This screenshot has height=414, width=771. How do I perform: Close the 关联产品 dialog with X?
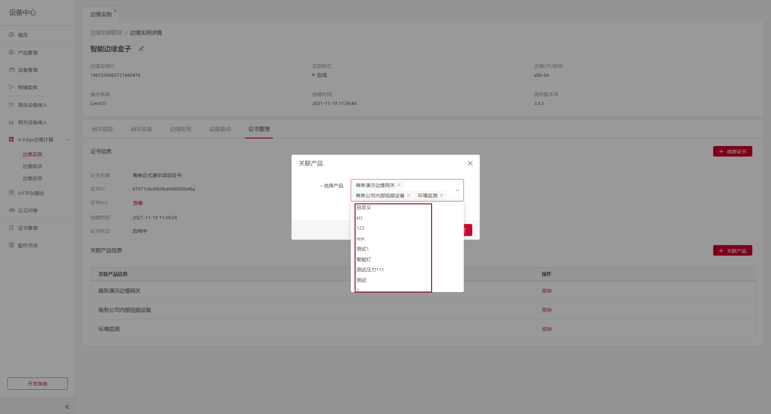(470, 163)
